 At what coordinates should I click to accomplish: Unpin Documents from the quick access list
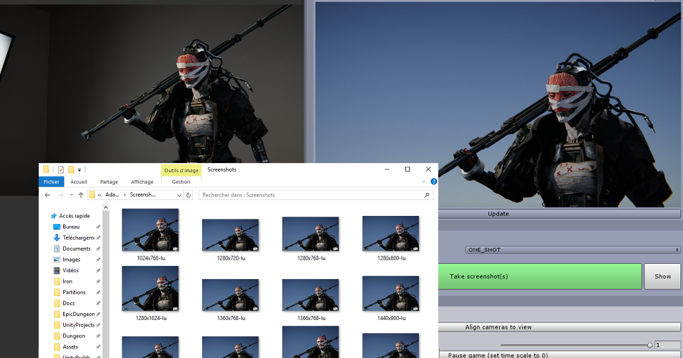point(98,248)
